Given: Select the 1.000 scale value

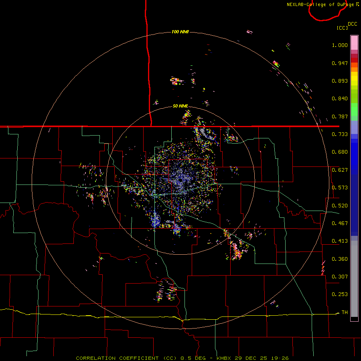Looking at the screenshot, I should pyautogui.click(x=340, y=45).
